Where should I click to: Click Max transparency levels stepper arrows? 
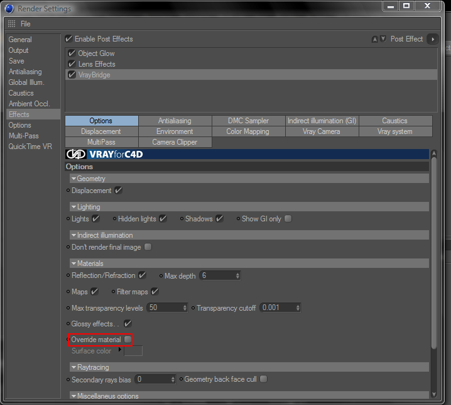click(x=185, y=308)
